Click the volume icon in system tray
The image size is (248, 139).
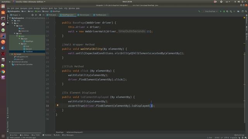coord(239,2)
